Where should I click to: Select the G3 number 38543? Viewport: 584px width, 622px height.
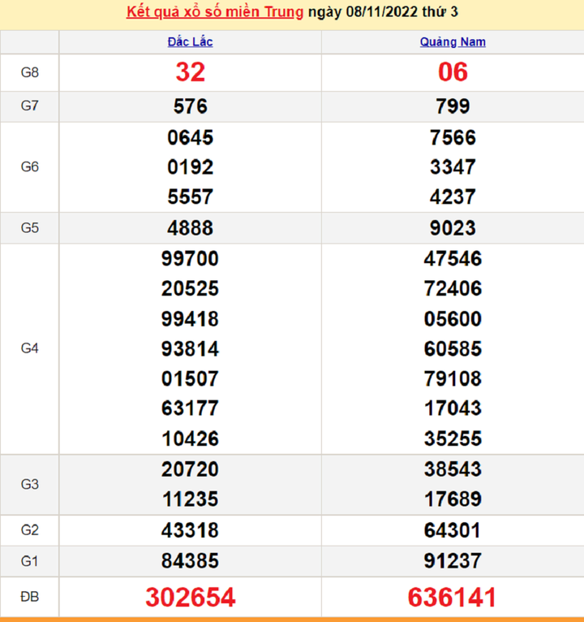(x=453, y=469)
